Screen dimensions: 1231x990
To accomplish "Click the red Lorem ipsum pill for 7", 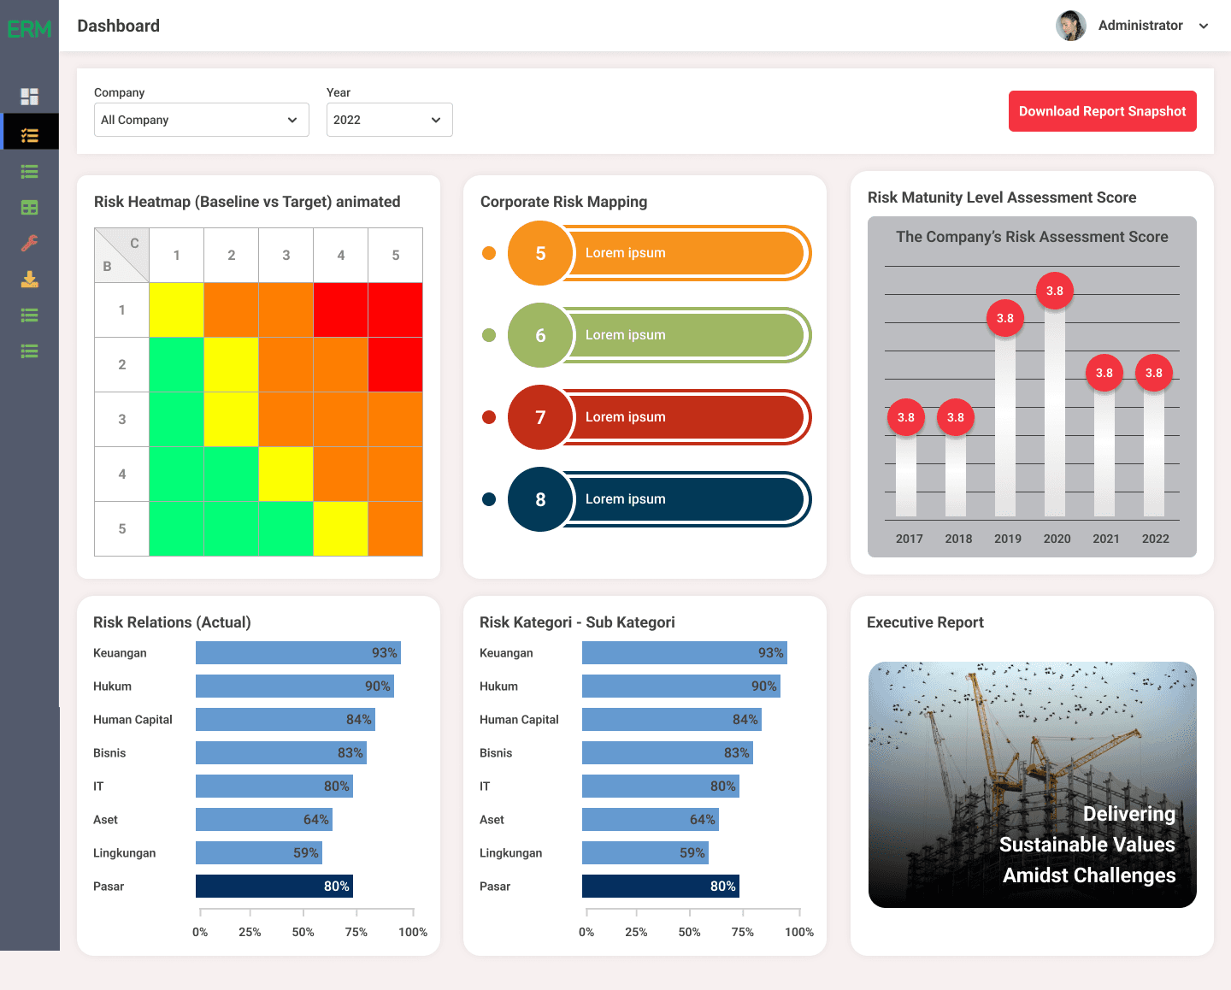I will click(688, 417).
